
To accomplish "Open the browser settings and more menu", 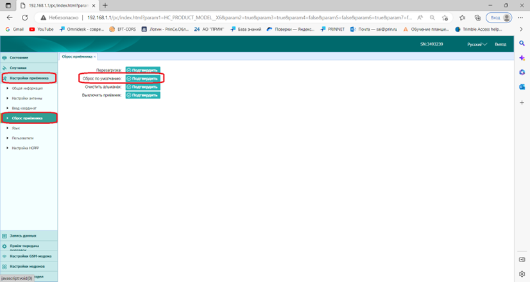I will coord(520,17).
